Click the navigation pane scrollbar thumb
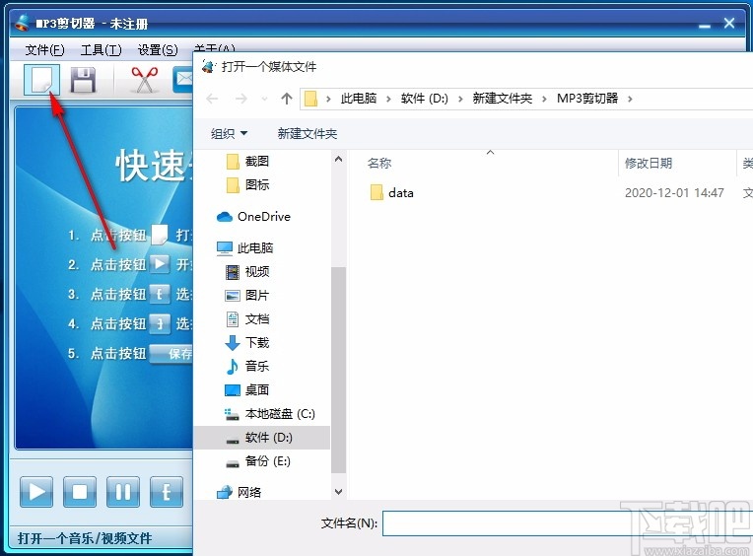 (x=339, y=370)
